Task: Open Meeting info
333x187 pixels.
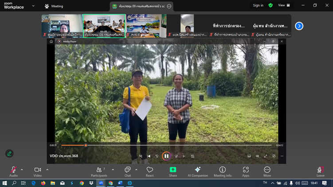Action: [x=223, y=172]
